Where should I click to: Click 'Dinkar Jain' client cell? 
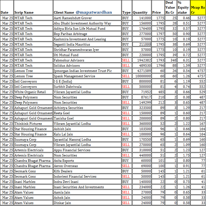[x=87, y=203]
